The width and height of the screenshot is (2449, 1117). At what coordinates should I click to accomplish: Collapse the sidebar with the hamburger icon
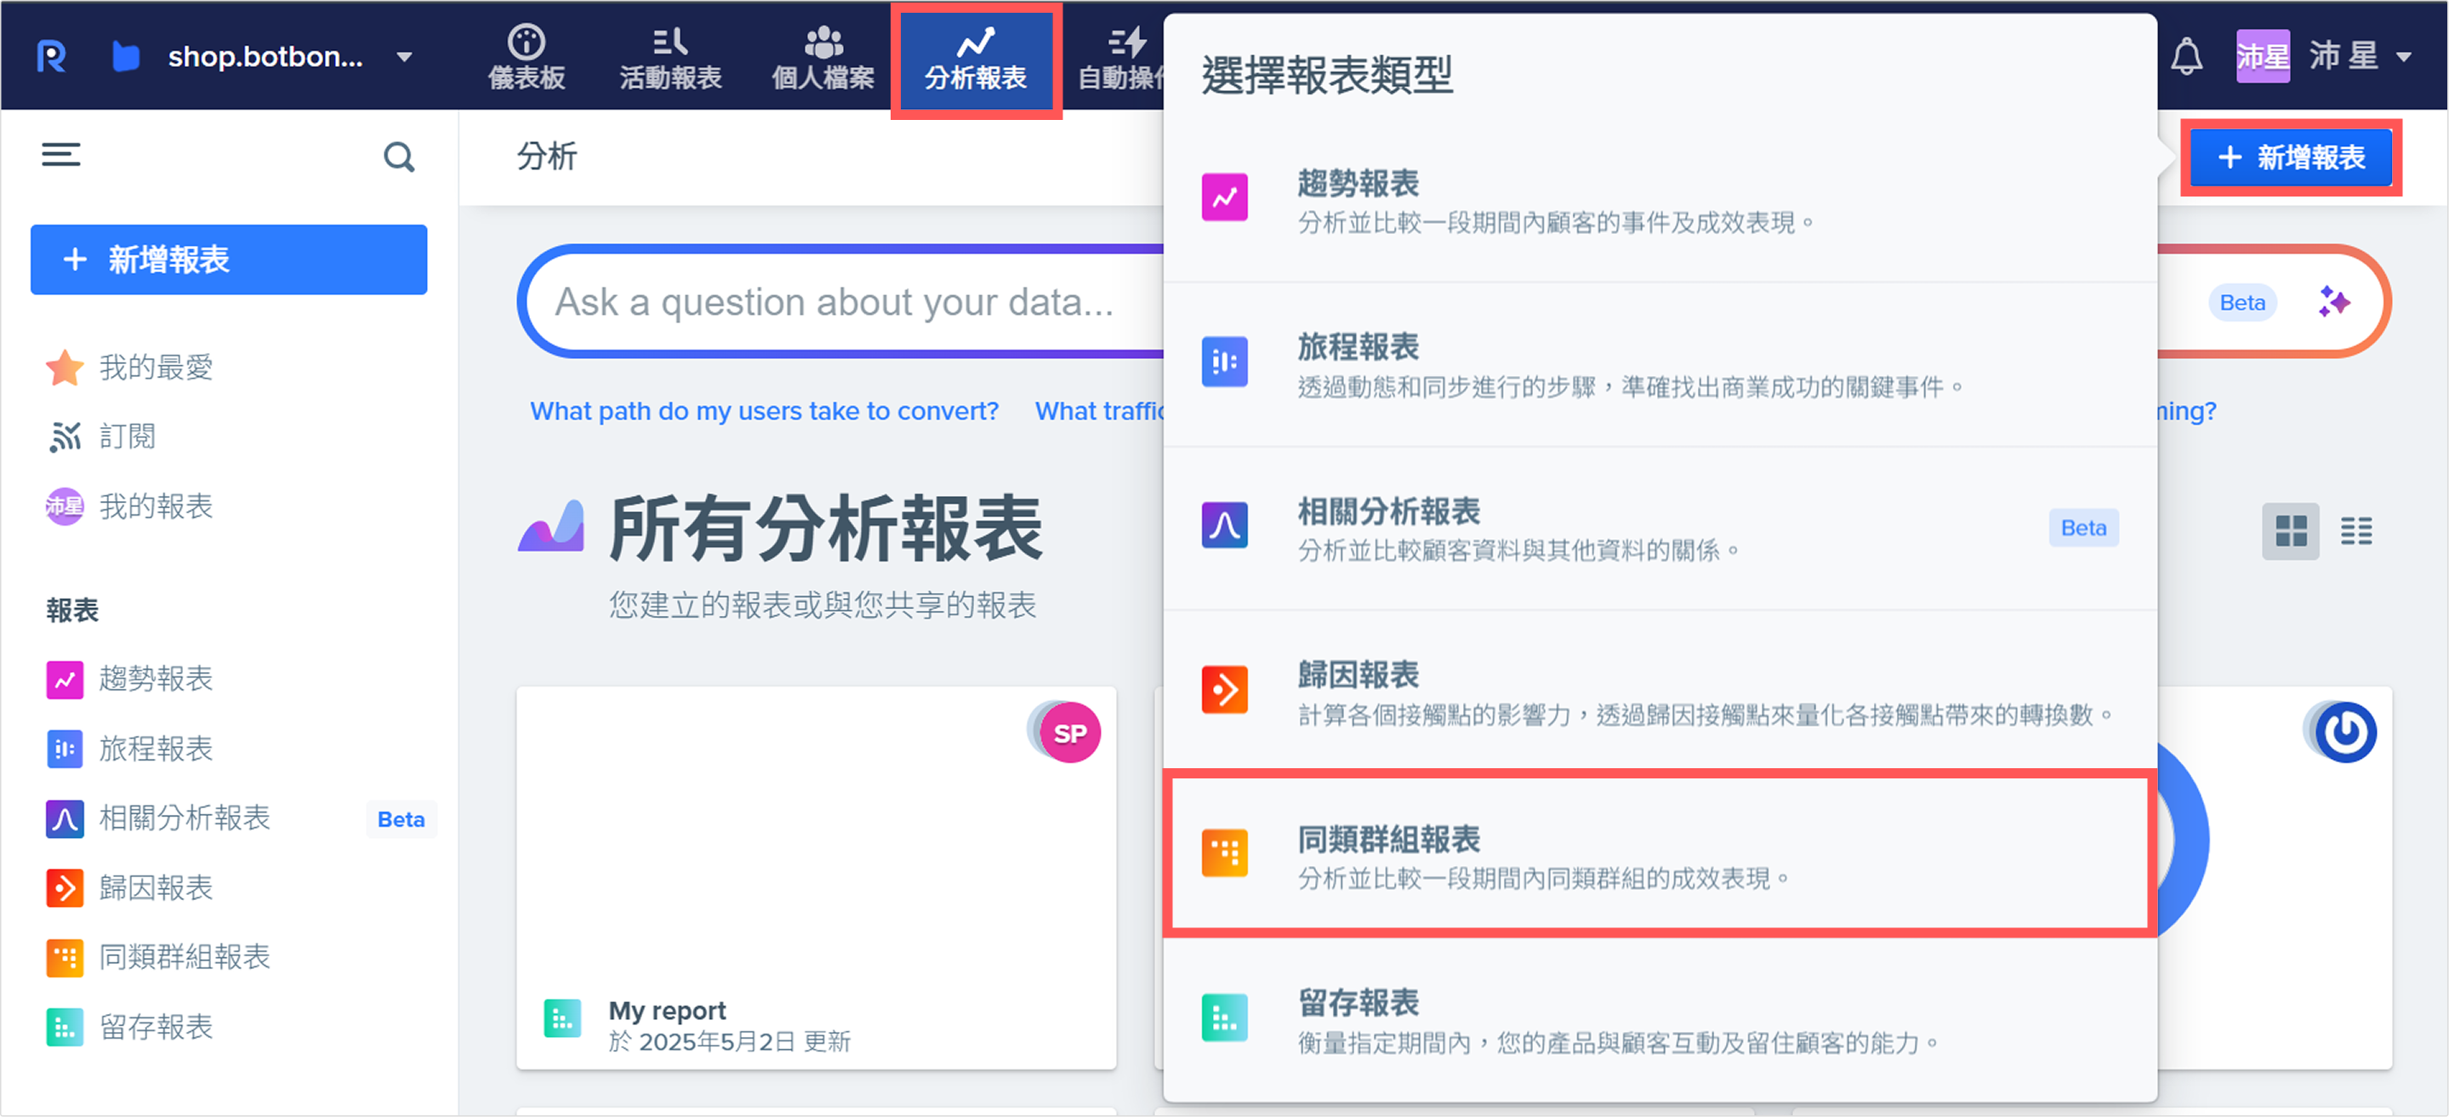pyautogui.click(x=61, y=155)
